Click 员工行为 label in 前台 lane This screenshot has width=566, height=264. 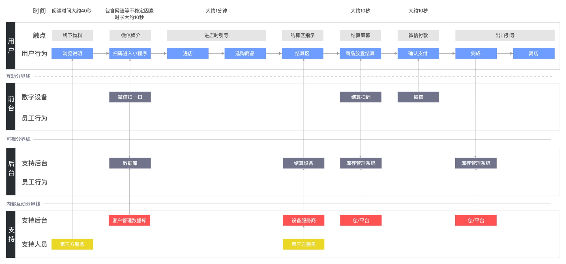(x=34, y=118)
